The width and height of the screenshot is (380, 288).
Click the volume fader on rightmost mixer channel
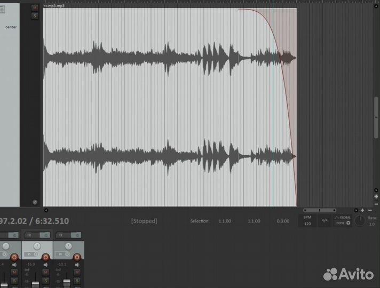pos(67,282)
